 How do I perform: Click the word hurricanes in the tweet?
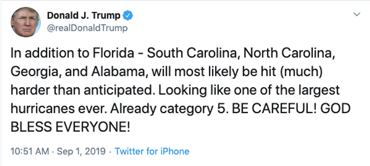pos(40,109)
